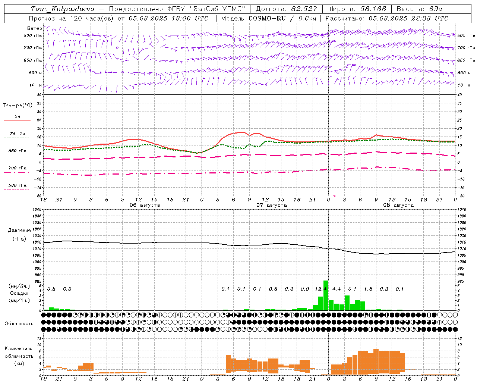The height and width of the screenshot is (382, 477).
Task: Click the precipitation value 0.5
Action: tap(273, 289)
